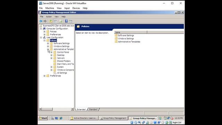
Task: Switch to the Standard tab
Action: tap(93, 110)
